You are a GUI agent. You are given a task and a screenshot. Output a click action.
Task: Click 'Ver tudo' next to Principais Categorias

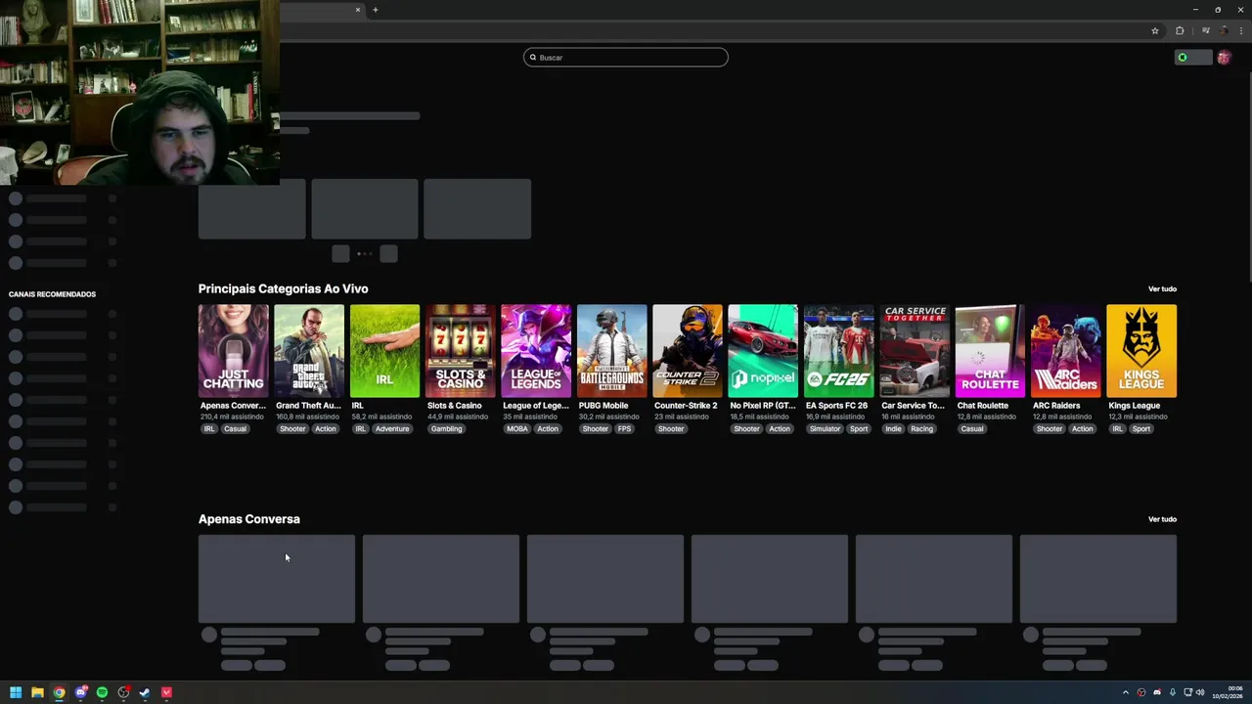[x=1162, y=289]
